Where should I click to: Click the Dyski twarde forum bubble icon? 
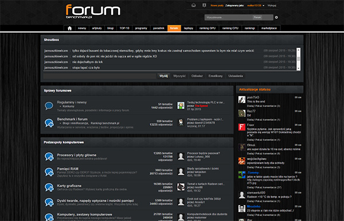49,202
